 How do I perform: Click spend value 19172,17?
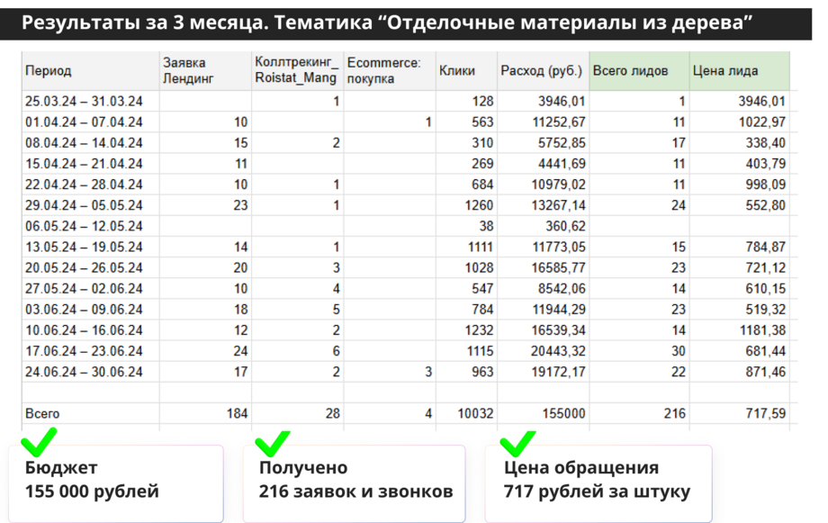[559, 372]
